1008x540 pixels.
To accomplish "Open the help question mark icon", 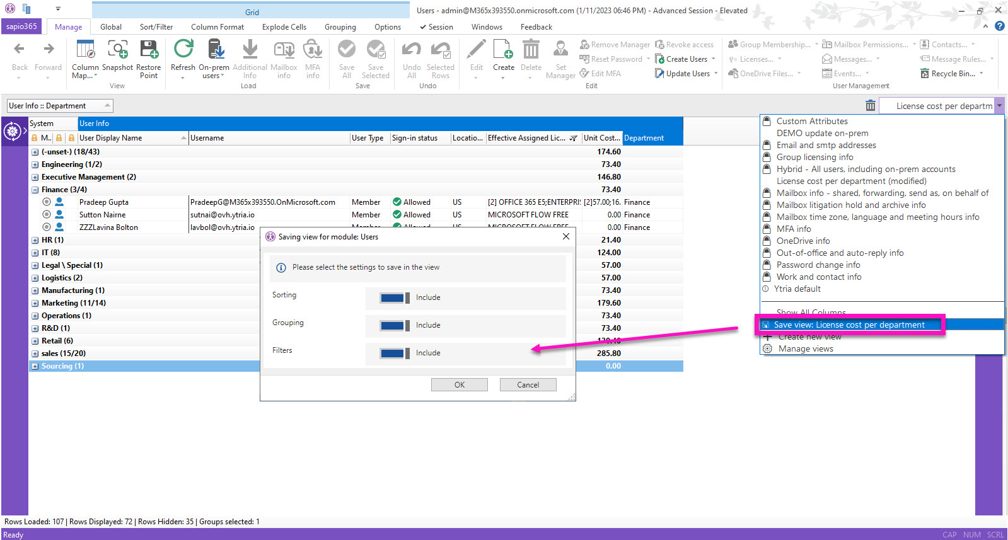I will 999,26.
